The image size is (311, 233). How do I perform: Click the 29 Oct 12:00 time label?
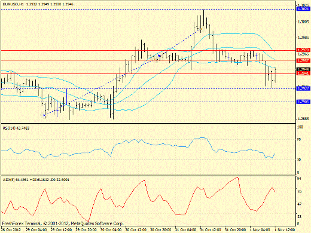62,230
